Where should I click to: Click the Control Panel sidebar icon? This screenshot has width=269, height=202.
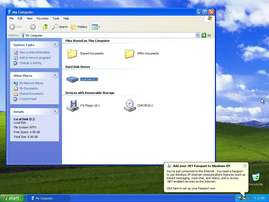coord(15,99)
